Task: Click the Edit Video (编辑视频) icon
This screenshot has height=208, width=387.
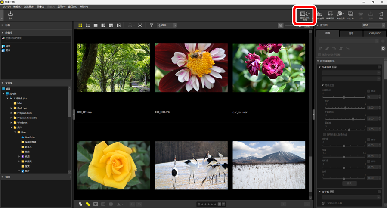Action: [330, 15]
